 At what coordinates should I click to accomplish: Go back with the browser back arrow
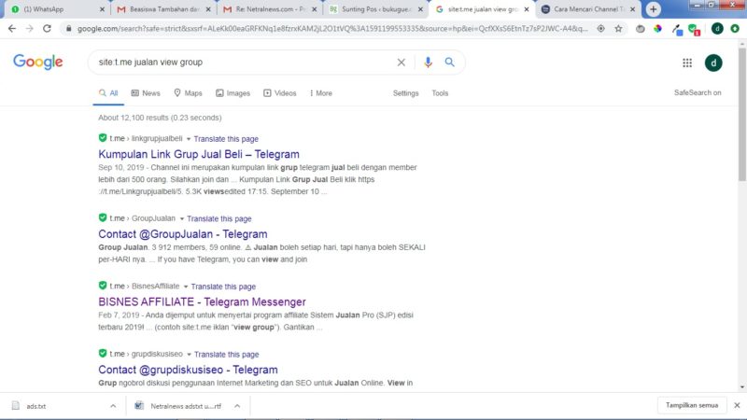[x=12, y=29]
